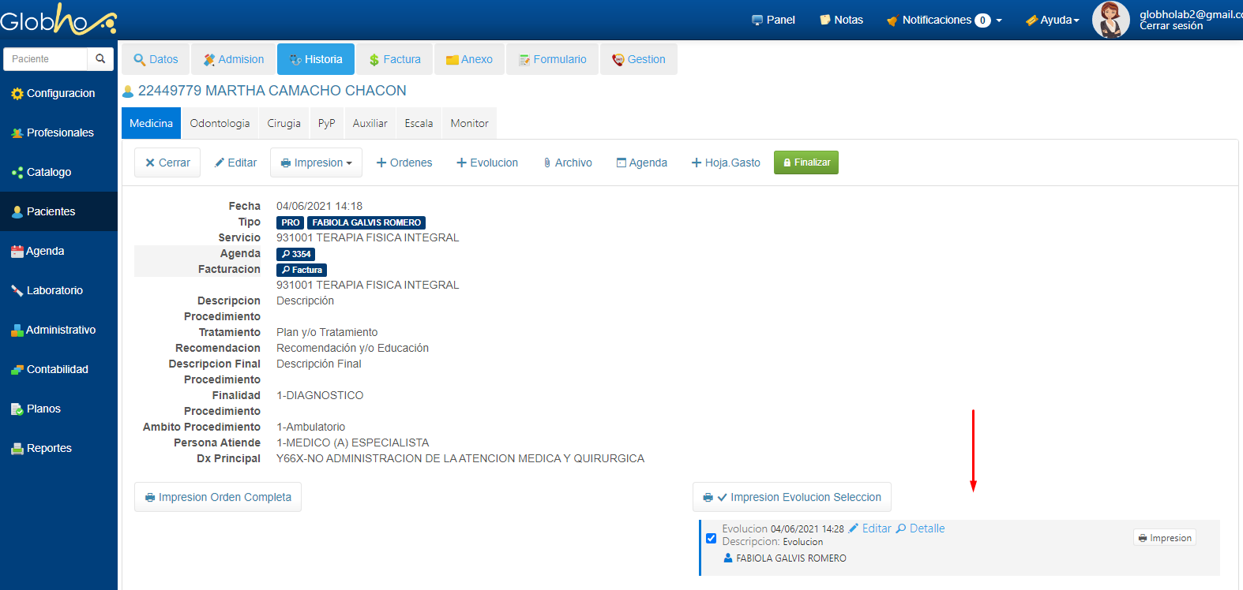Click the Paciente search field
Image resolution: width=1243 pixels, height=590 pixels.
click(46, 59)
